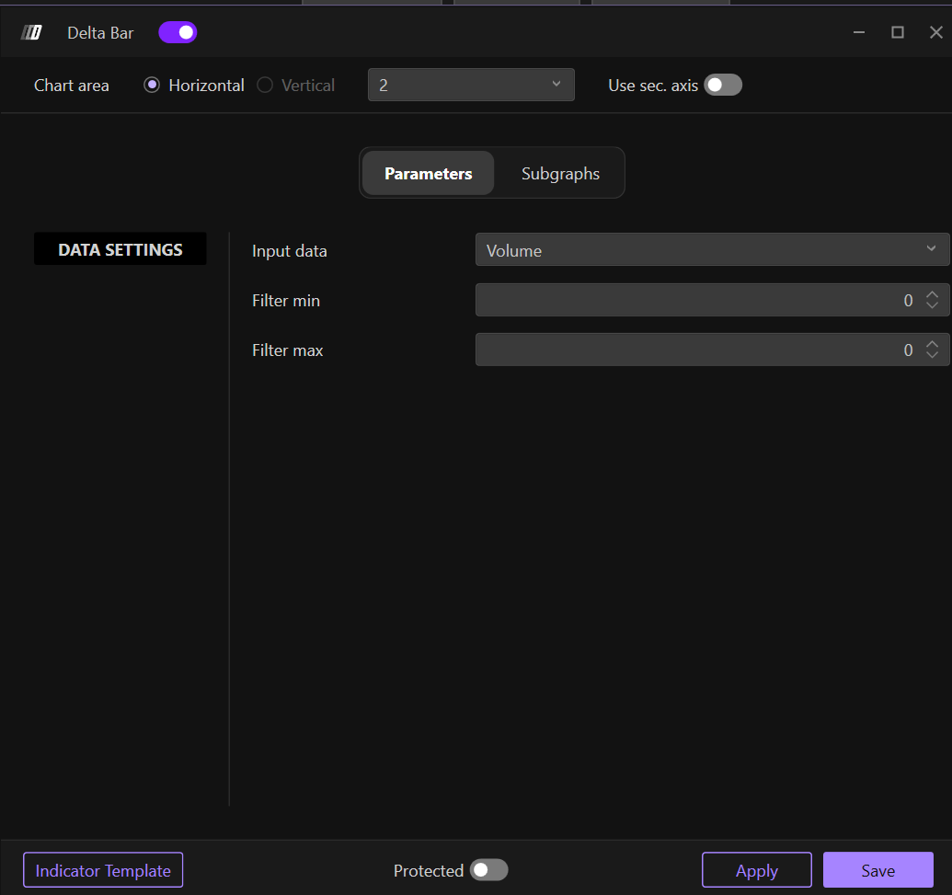
Task: Select the Vertical chart area option
Action: coord(265,86)
